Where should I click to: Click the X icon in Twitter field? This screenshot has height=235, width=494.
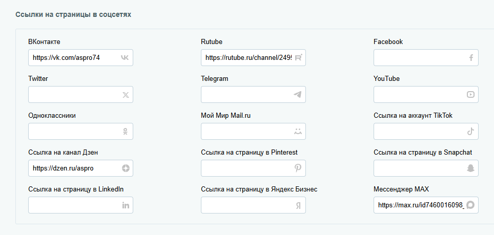tap(126, 95)
